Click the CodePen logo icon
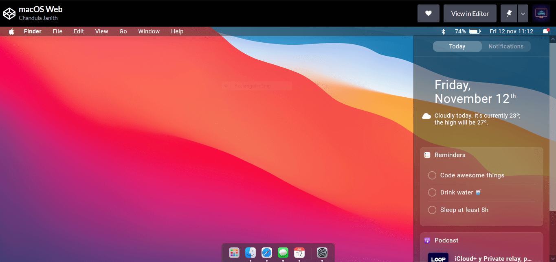556x262 pixels. point(9,13)
